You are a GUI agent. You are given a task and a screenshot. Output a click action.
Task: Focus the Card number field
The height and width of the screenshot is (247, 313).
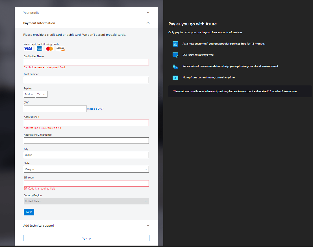(86, 80)
